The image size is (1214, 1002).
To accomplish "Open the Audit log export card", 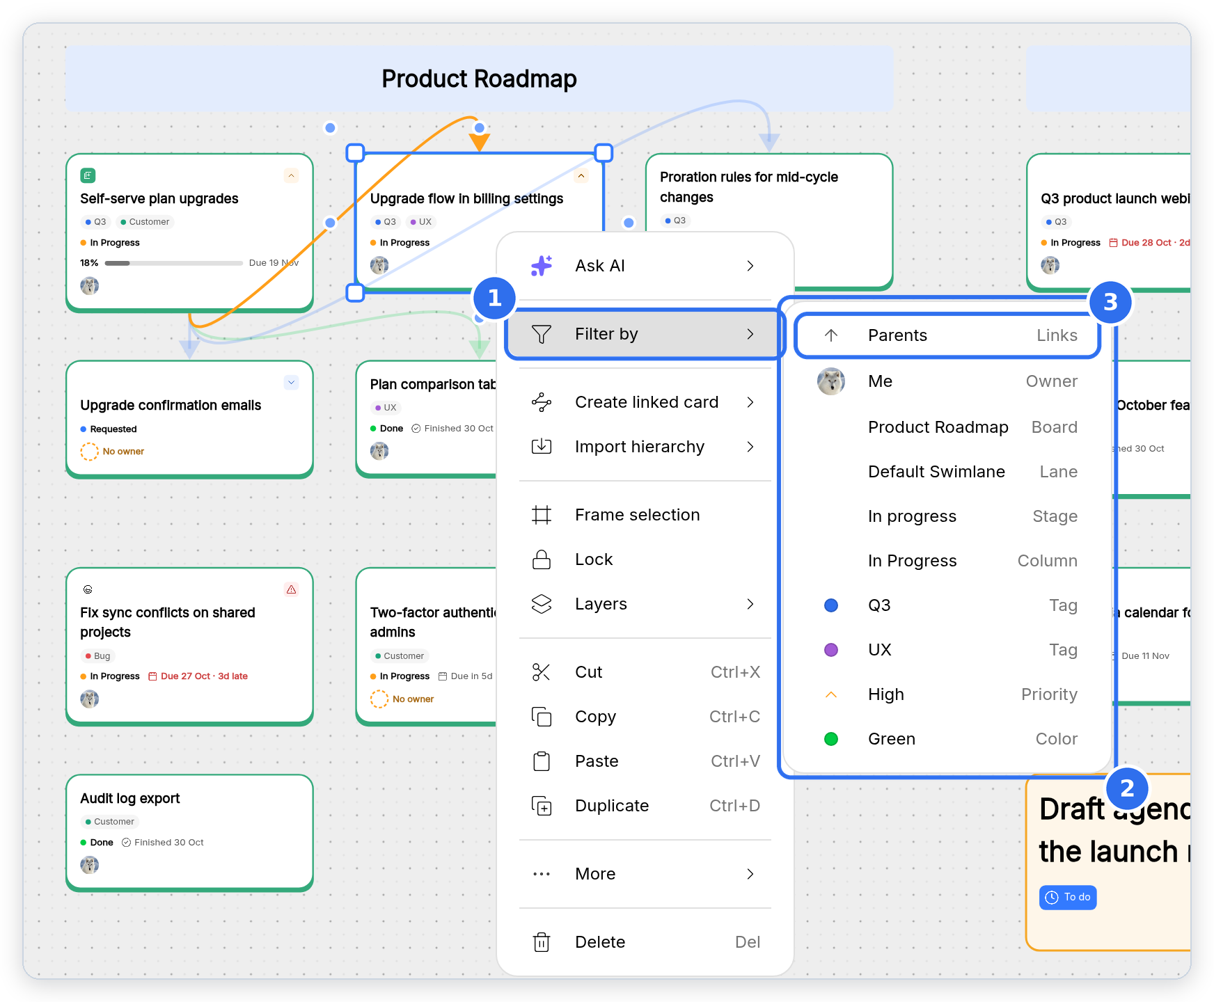I will 189,832.
